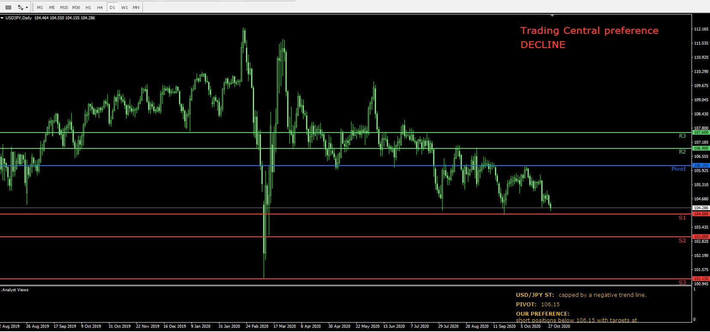This screenshot has width=710, height=332.
Task: Click the USDJPY,Daily chart title text
Action: 19,18
